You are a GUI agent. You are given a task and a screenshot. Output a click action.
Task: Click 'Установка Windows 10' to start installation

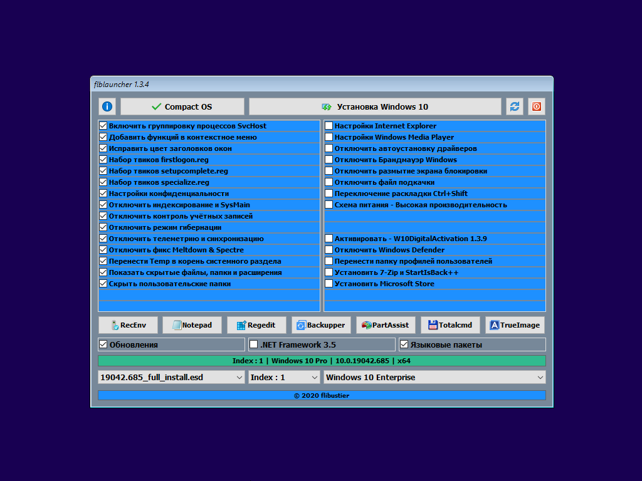coord(375,106)
